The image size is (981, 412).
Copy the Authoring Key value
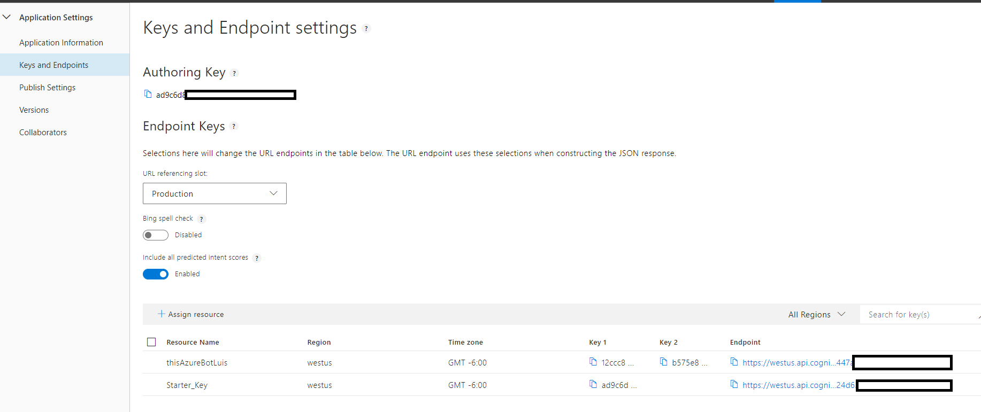[x=148, y=94]
